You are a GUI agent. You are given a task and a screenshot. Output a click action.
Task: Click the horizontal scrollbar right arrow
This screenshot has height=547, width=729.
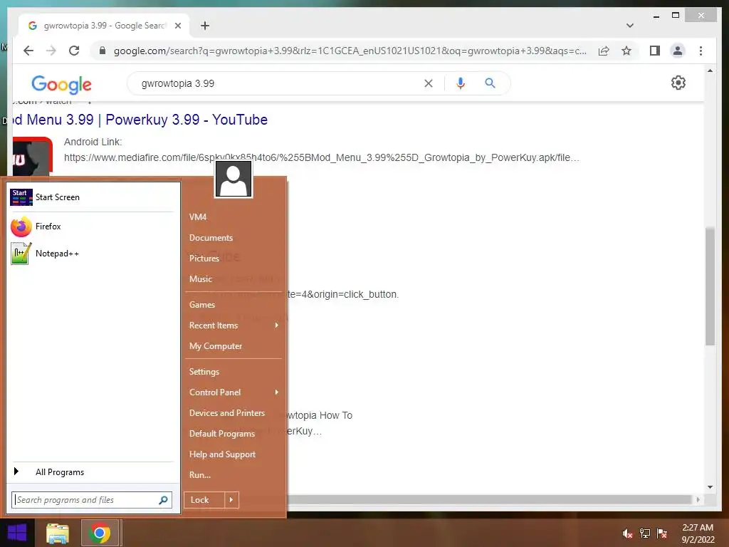click(x=698, y=499)
